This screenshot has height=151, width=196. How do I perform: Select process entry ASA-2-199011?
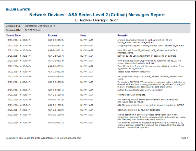click(x=56, y=123)
